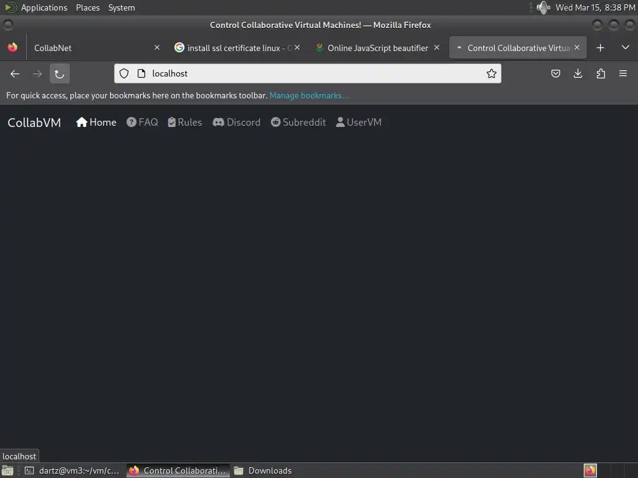Open a new browser tab
The width and height of the screenshot is (638, 478).
(600, 48)
